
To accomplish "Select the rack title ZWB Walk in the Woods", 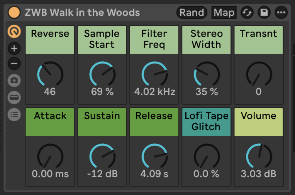I will (82, 13).
